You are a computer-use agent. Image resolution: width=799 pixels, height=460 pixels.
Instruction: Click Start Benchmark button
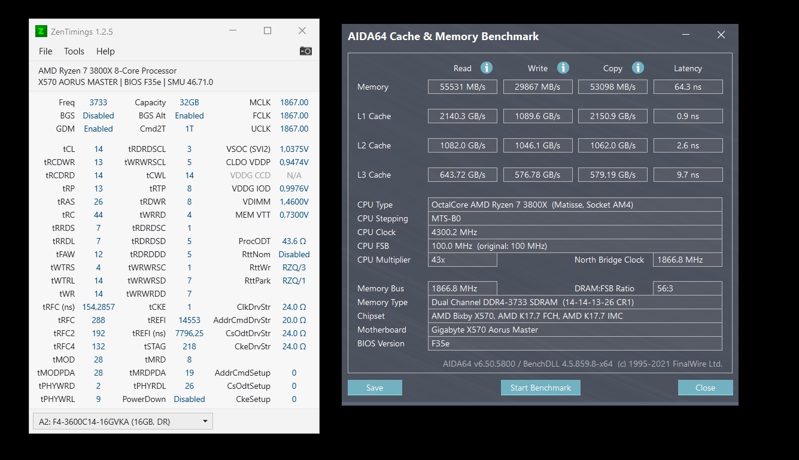[x=540, y=388]
